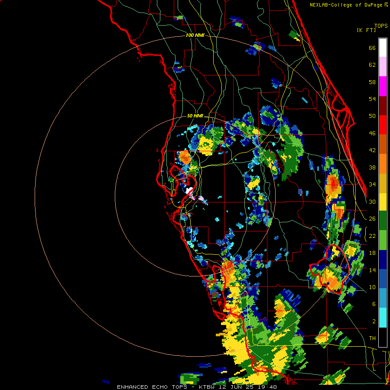Screen dimensions: 390x390
Task: Click the "42" legend value
Action: point(372,150)
